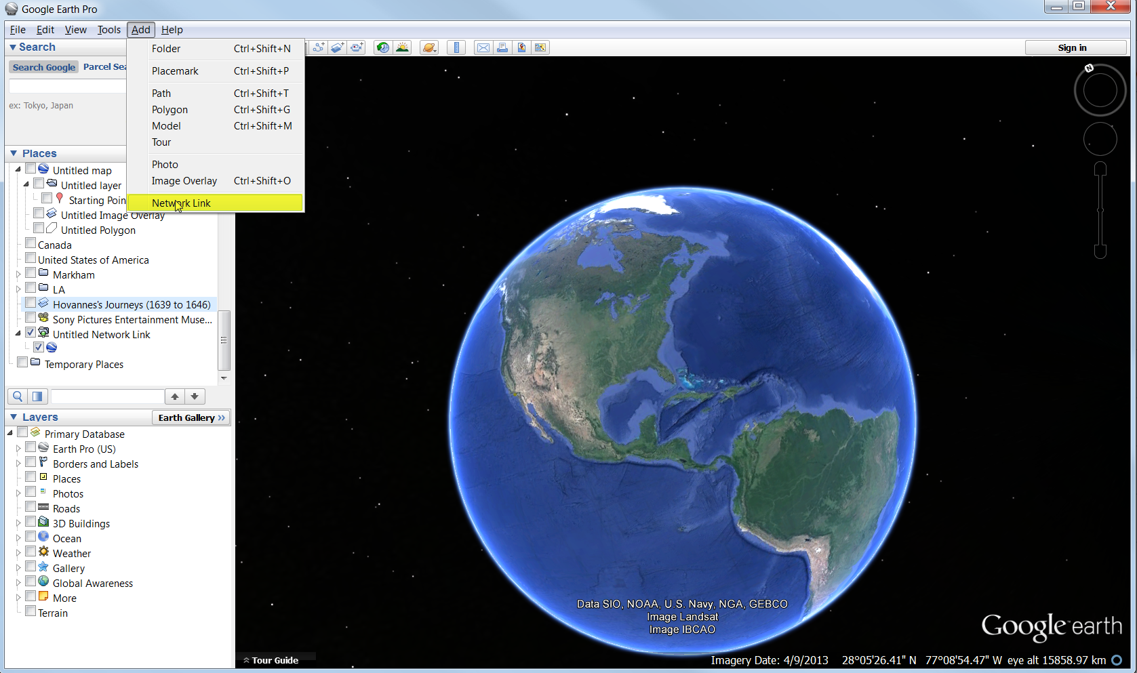
Task: Choose Photo in the Add menu
Action: 215,165
